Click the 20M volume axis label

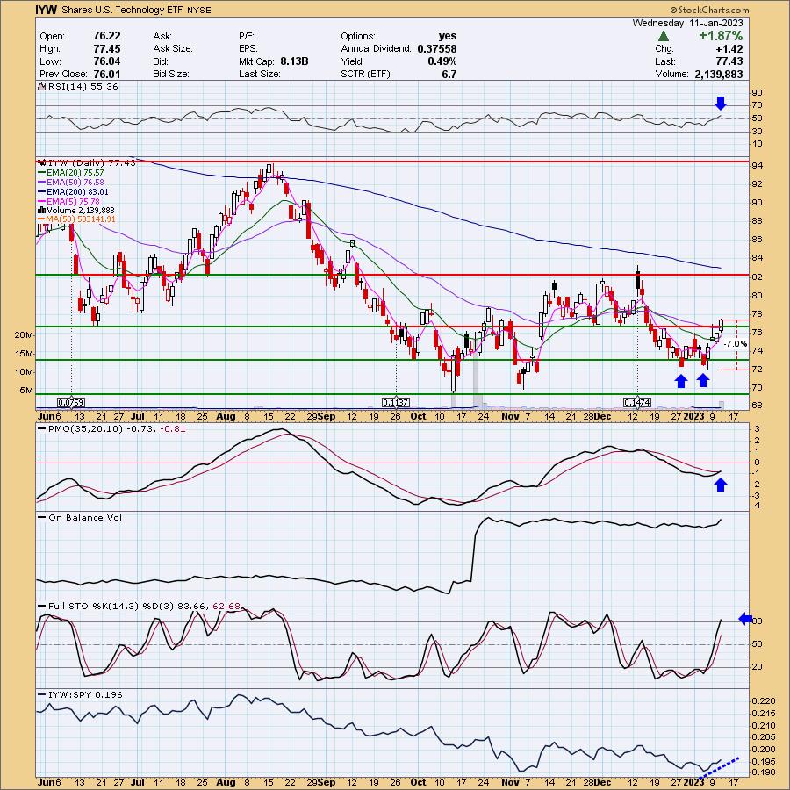click(x=25, y=335)
